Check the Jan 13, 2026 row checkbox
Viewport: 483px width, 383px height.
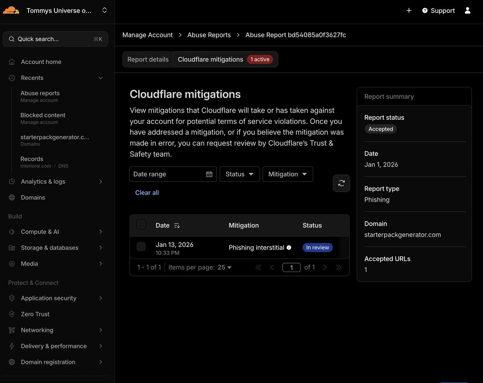(141, 247)
